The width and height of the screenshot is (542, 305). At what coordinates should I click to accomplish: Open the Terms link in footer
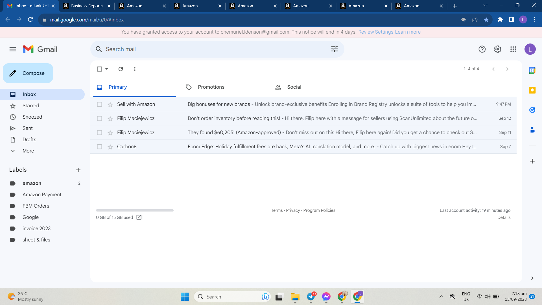click(277, 210)
